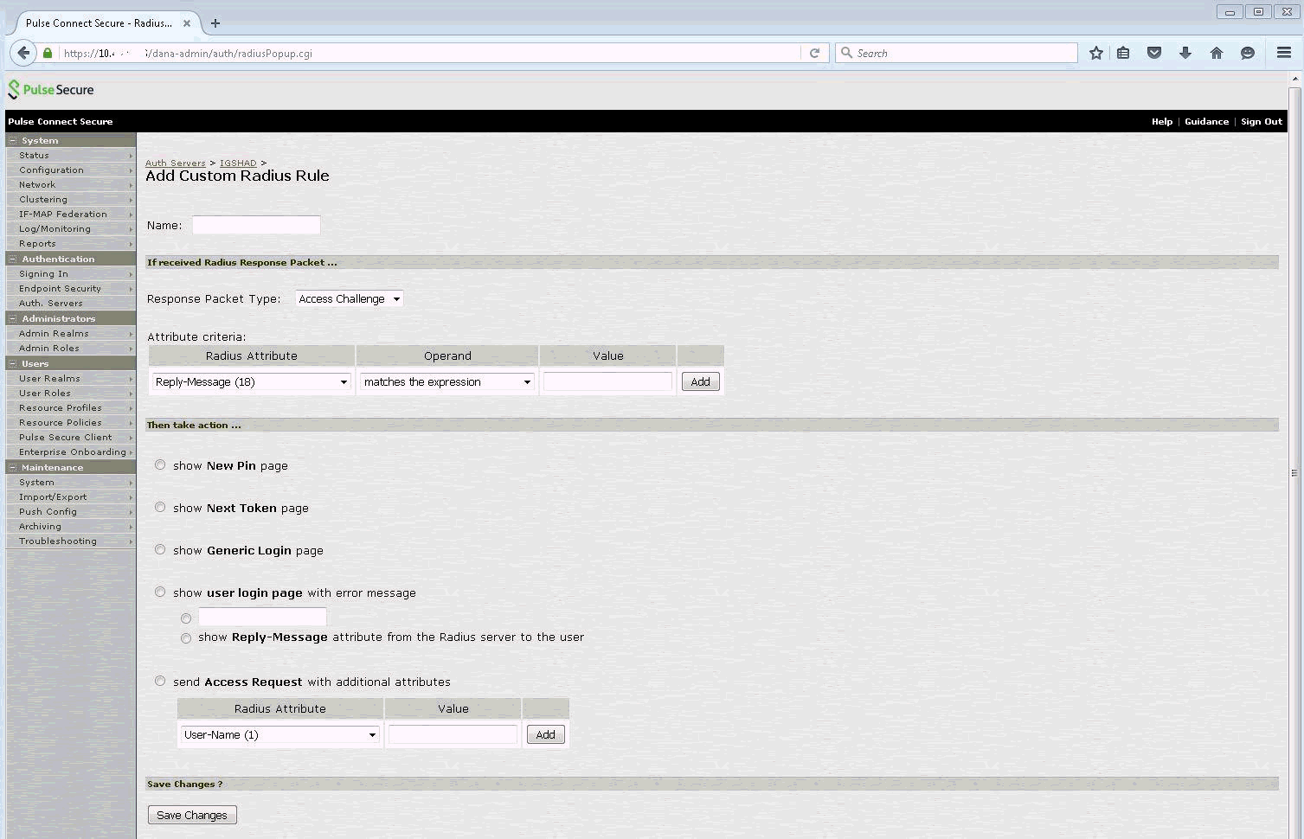
Task: Expand the matches the expression operand dropdown
Action: pos(446,381)
